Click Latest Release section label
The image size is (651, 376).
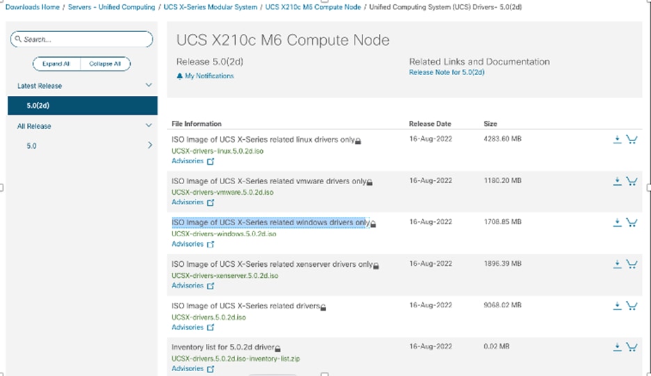point(40,86)
